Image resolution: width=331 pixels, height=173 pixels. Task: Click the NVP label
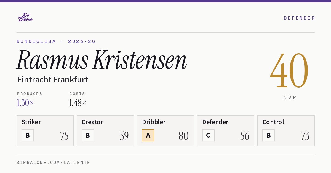click(290, 97)
